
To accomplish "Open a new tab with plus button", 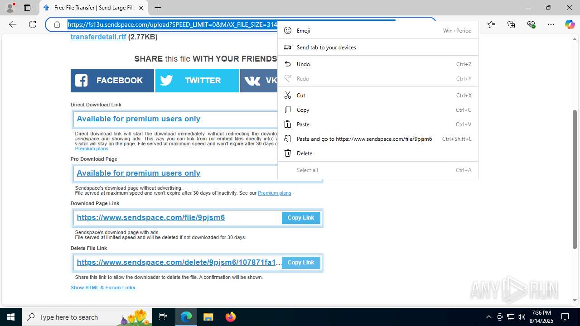I will (x=158, y=8).
